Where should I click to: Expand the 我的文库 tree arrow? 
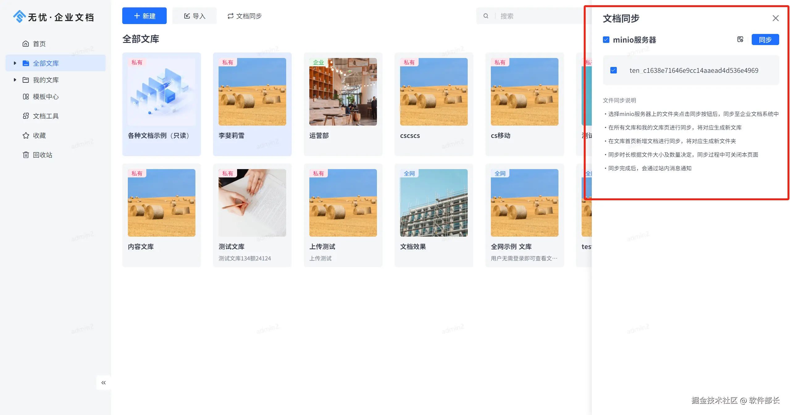(15, 80)
